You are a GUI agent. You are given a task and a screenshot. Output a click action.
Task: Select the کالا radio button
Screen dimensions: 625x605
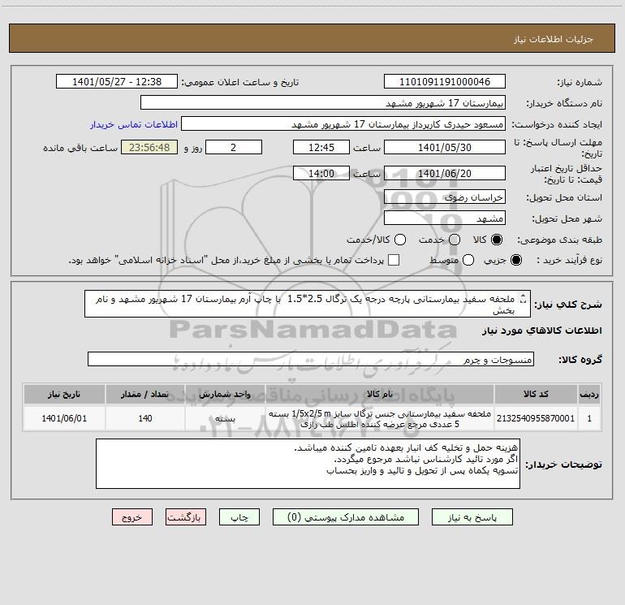coord(497,240)
